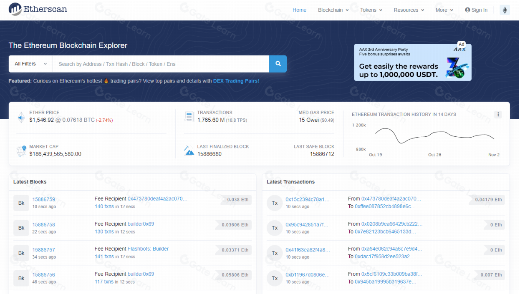
Task: Expand the Tokens dropdown menu
Action: click(371, 10)
